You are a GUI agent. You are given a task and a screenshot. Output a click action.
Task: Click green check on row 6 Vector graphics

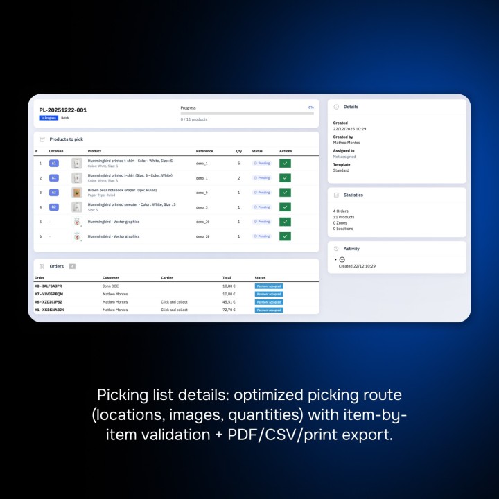pyautogui.click(x=285, y=236)
